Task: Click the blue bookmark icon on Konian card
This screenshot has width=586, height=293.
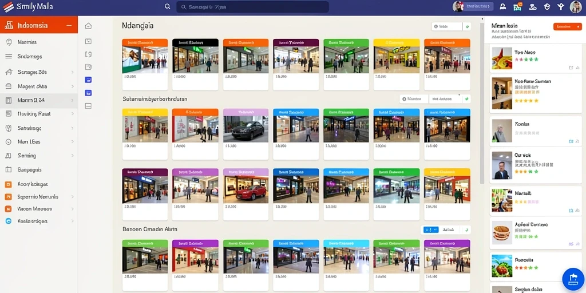Action: click(x=571, y=141)
